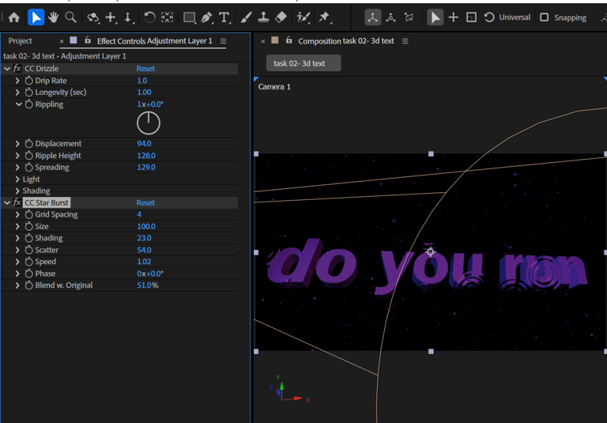Reset the CC Drizzle effect
607x423 pixels.
point(145,69)
